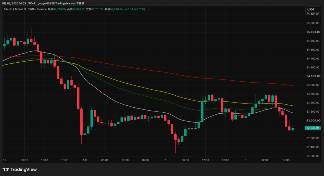Click the 62,600.00 price axis label
The height and width of the screenshot is (176, 324).
[x=313, y=138]
